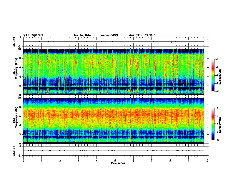This screenshot has height=180, width=233.
Task: Select the "start UT = 13:20: 1" text
Action: (142, 35)
